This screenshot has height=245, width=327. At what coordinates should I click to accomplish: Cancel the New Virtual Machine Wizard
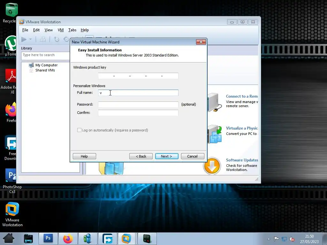[193, 156]
